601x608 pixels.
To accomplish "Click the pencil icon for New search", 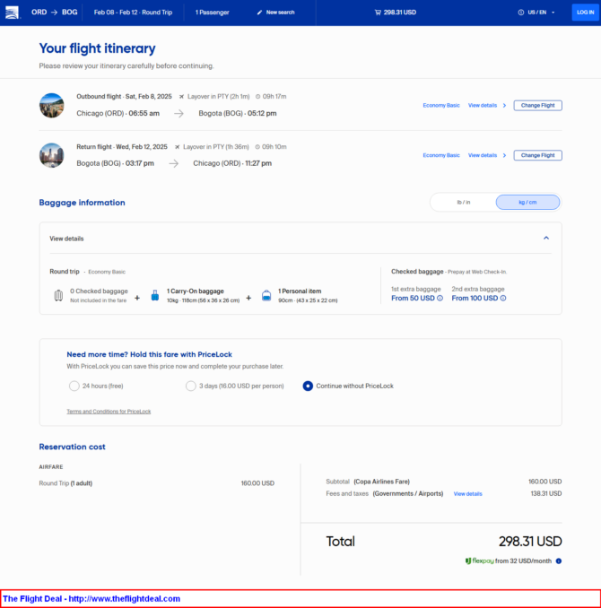I will [259, 13].
